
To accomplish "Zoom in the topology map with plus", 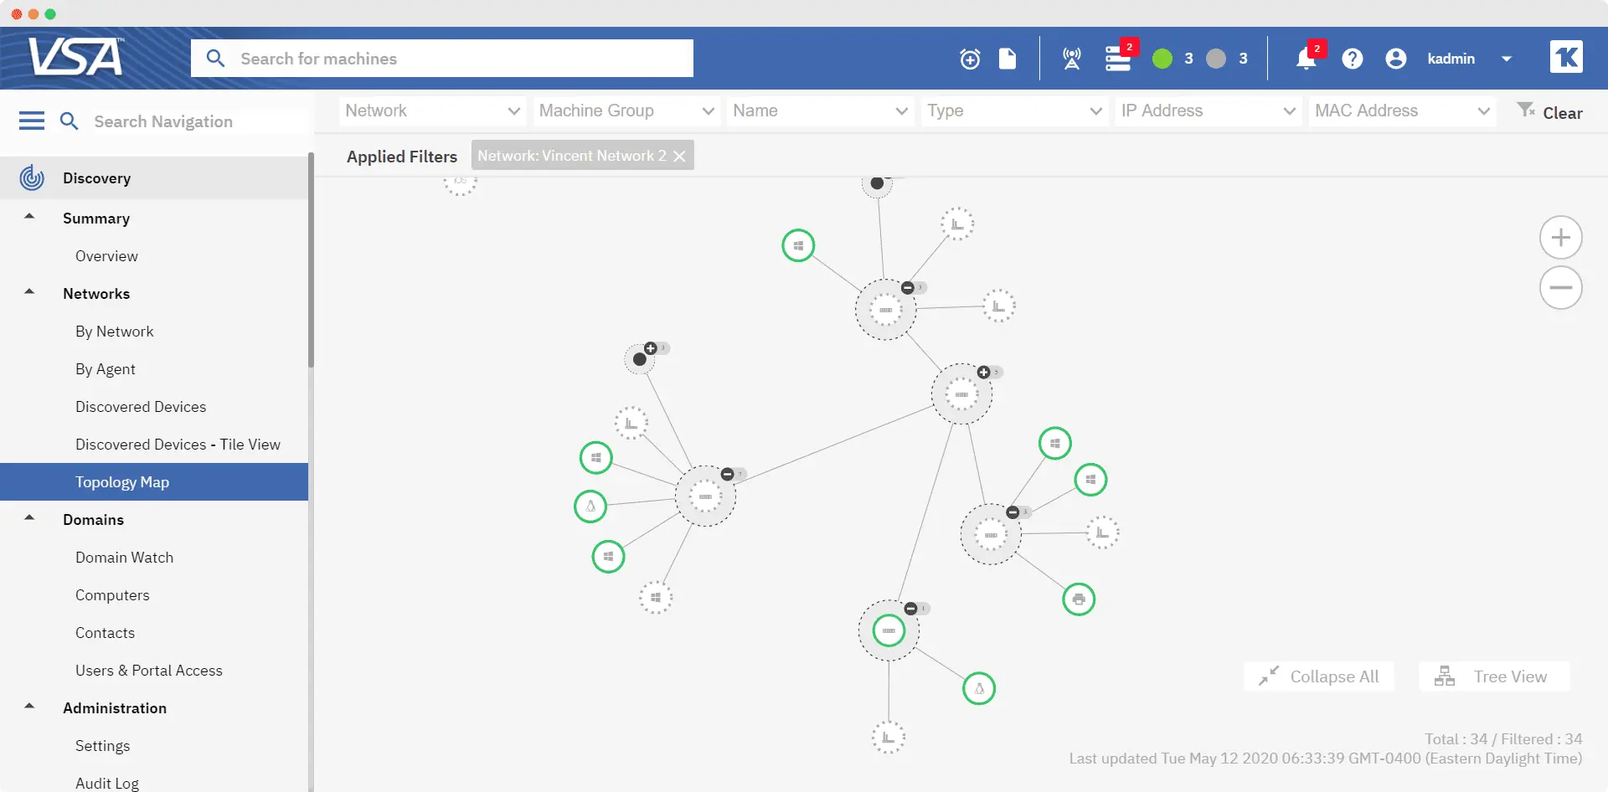I will (1560, 238).
